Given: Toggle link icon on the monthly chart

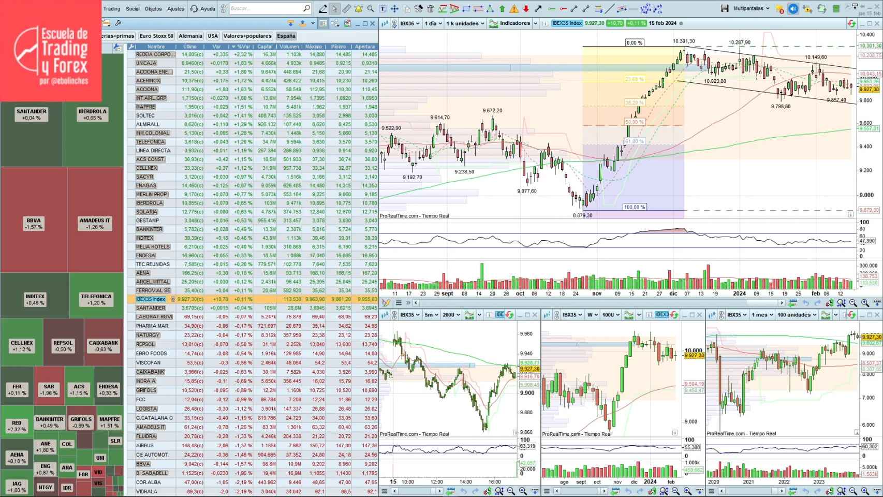Looking at the screenshot, I should (x=722, y=315).
